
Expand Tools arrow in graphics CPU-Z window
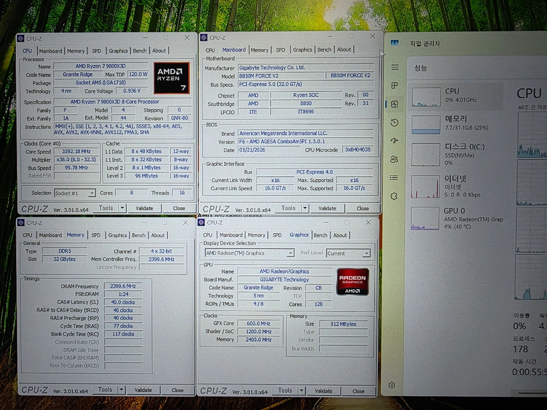point(301,390)
